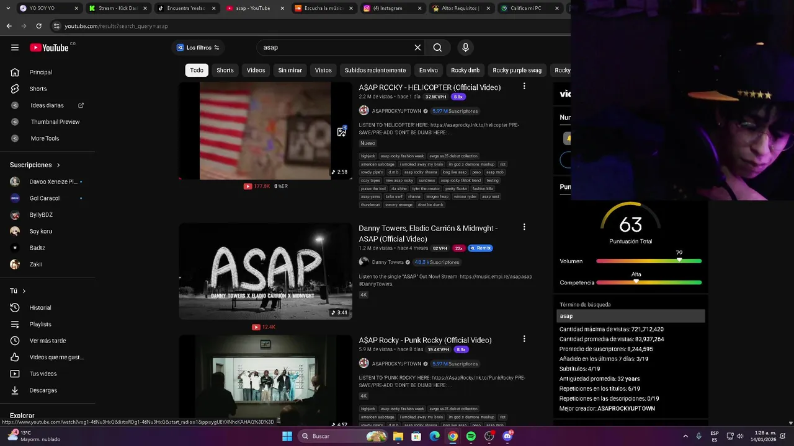Activate voice search microphone

click(465, 47)
